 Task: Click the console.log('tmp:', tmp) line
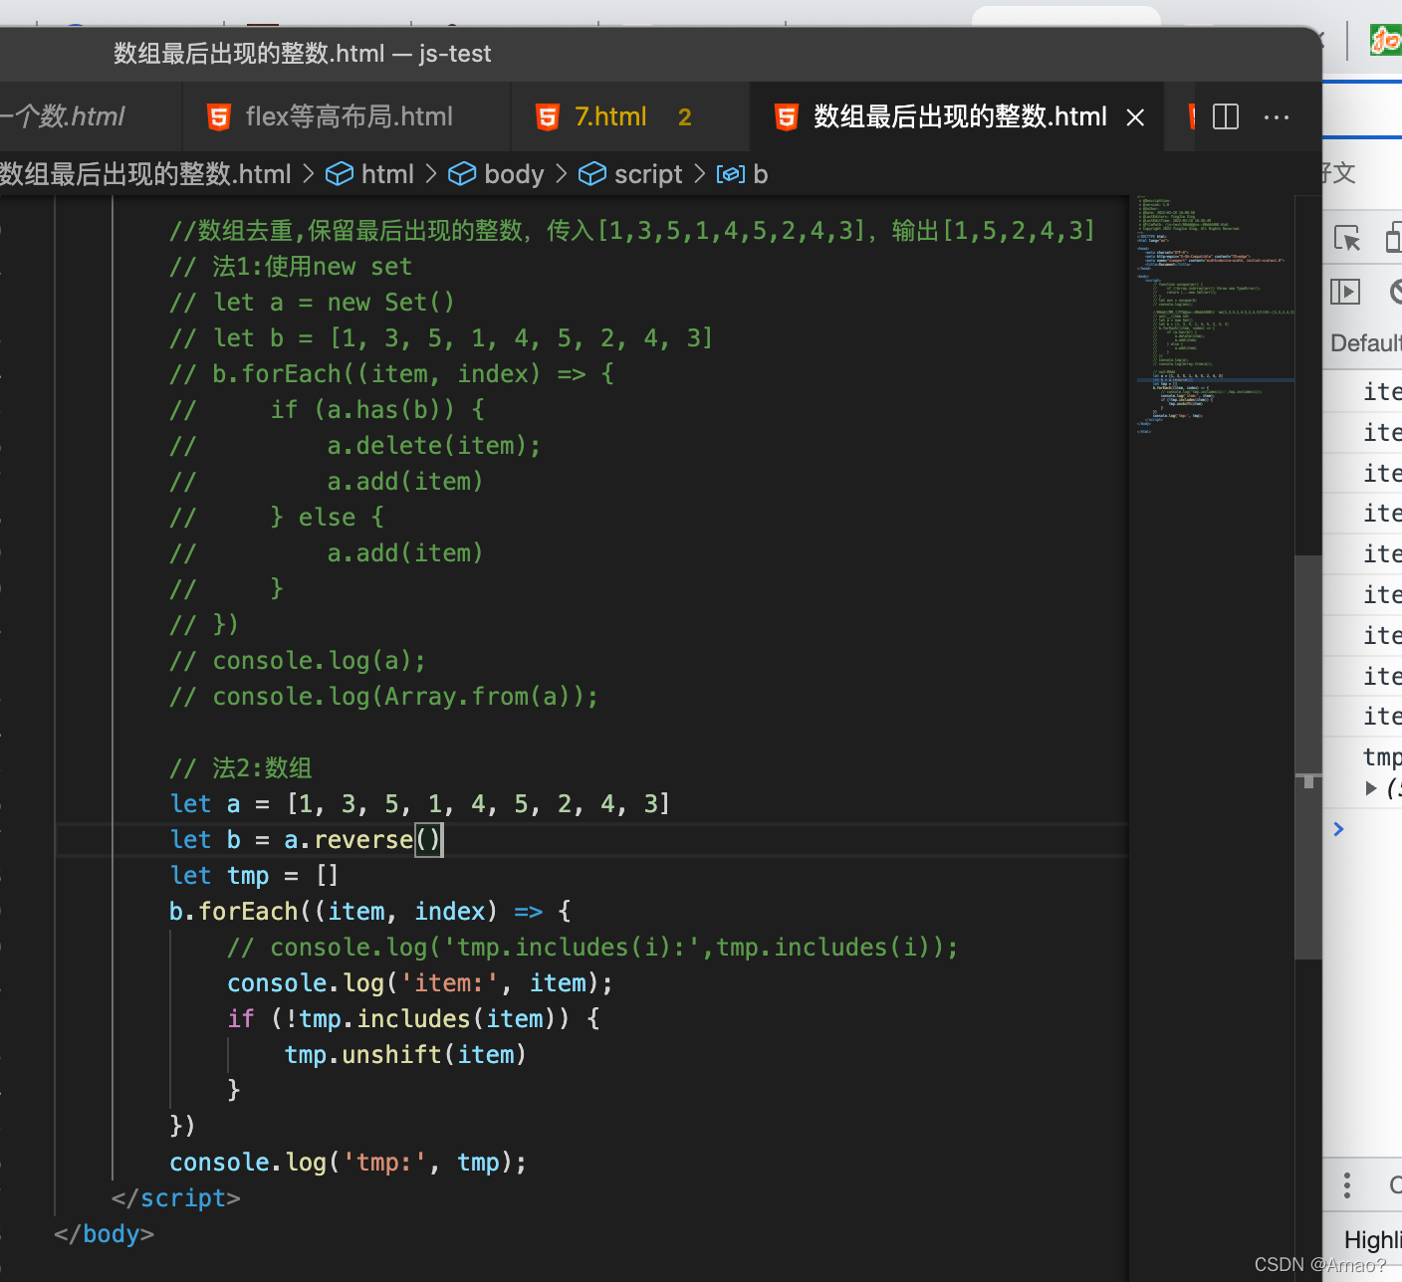pos(348,1163)
